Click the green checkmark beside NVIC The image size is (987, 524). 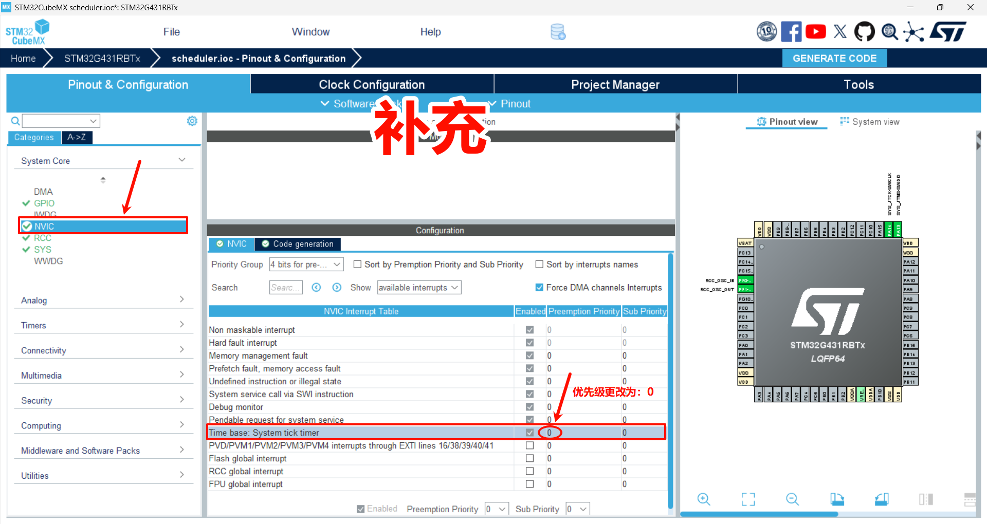[27, 226]
